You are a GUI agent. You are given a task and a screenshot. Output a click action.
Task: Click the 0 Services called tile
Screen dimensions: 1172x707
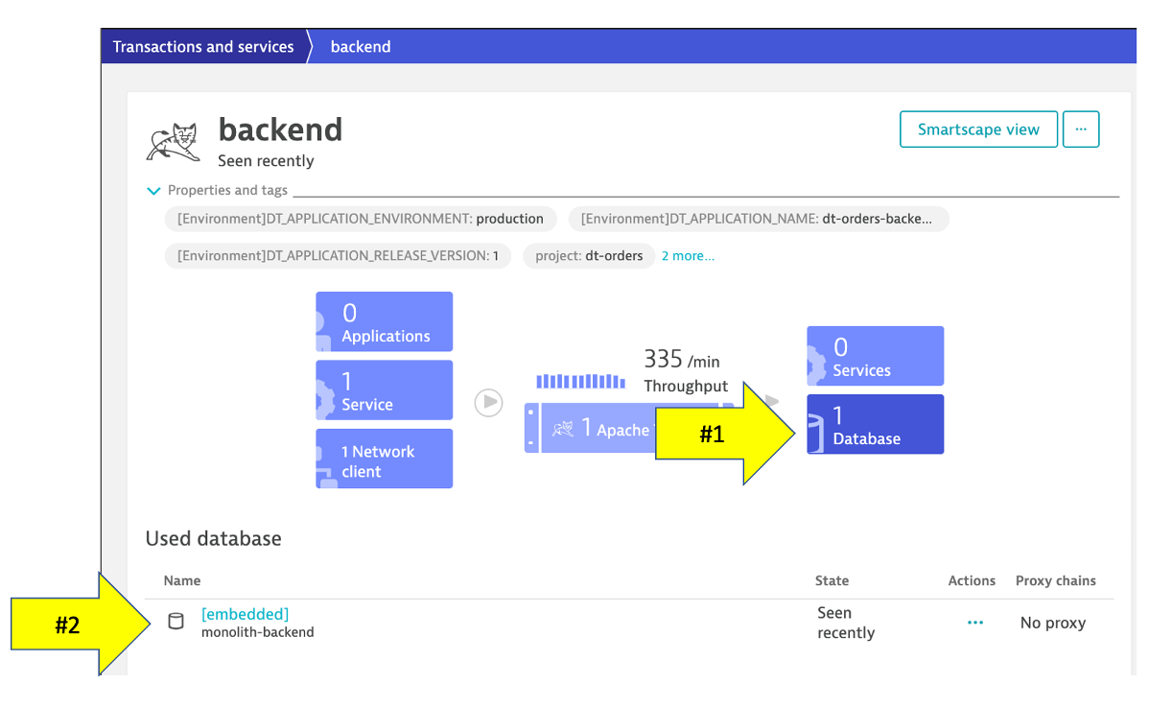click(876, 356)
